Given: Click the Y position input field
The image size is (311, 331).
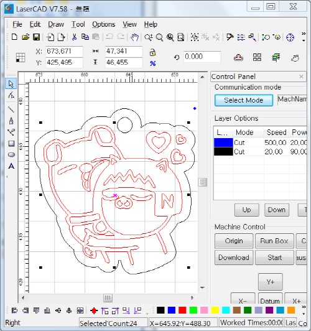Looking at the screenshot, I should tap(64, 62).
